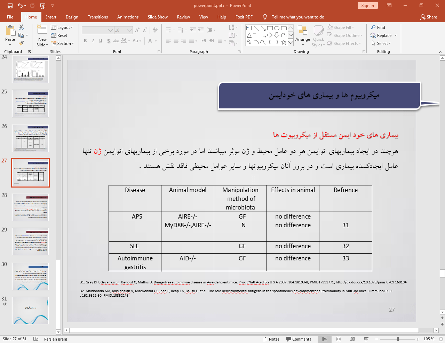The width and height of the screenshot is (445, 343).
Task: Toggle the Comments pane
Action: coord(299,339)
